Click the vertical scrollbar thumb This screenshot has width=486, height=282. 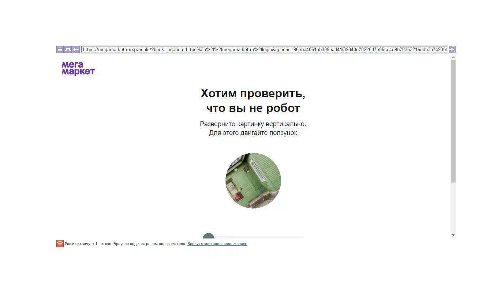pos(453,121)
